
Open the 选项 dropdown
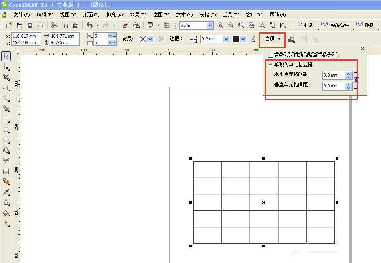pyautogui.click(x=272, y=39)
